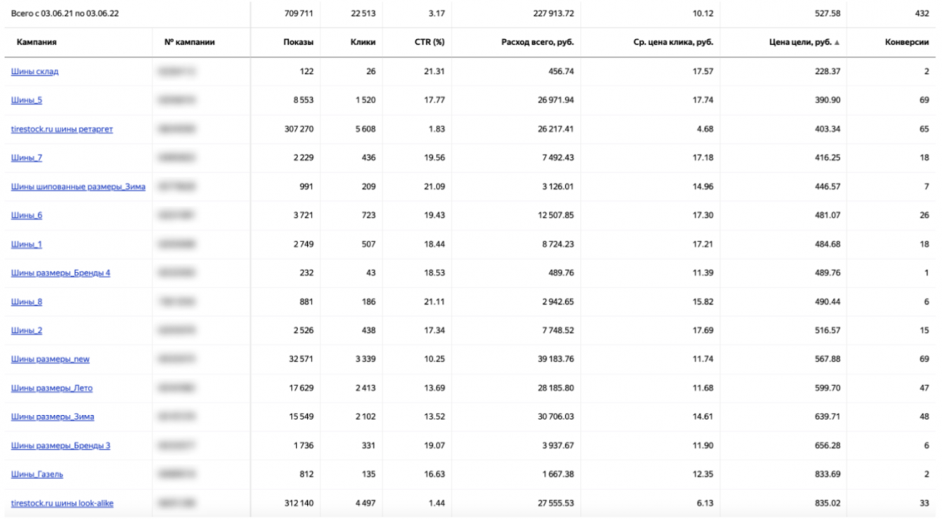
Task: Sort by Расход всего, руб. header
Action: (537, 42)
